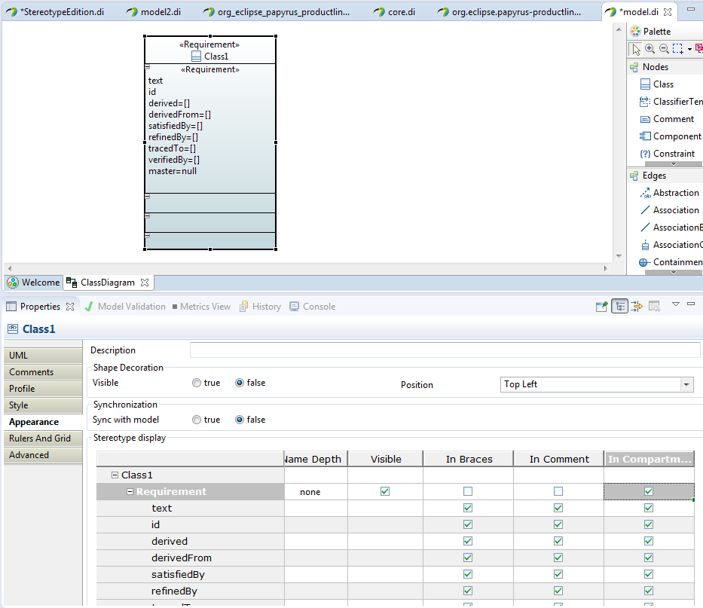
Task: Open the Advanced properties section
Action: [x=43, y=455]
